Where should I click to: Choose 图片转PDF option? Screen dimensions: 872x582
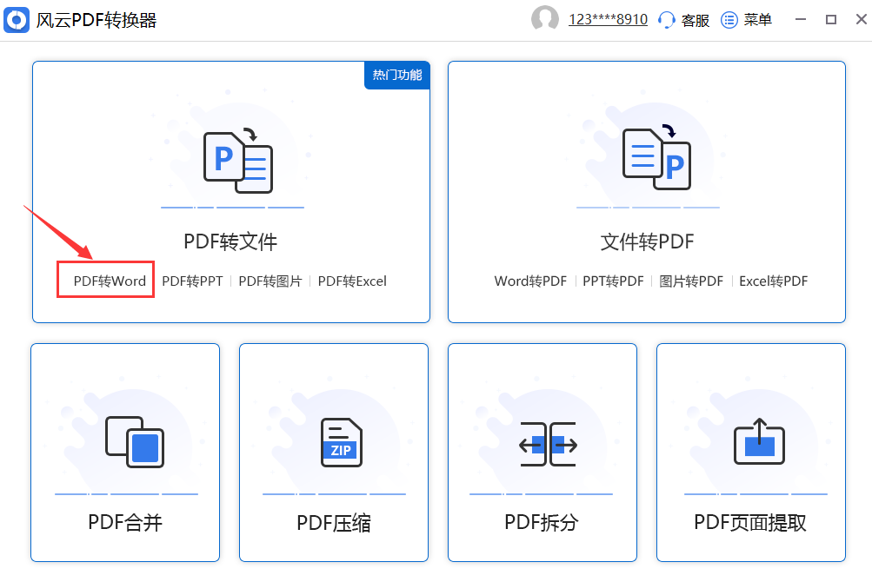coord(691,281)
